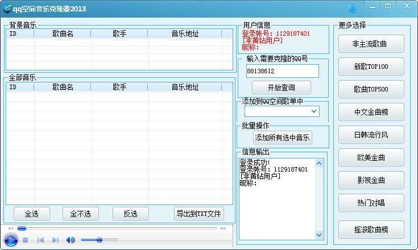Close the qq空间音乐克隆器 window

click(x=407, y=6)
